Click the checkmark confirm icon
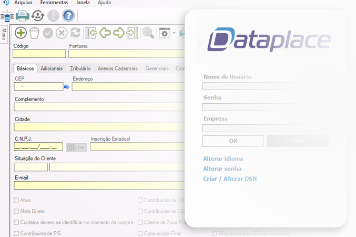 point(48,33)
